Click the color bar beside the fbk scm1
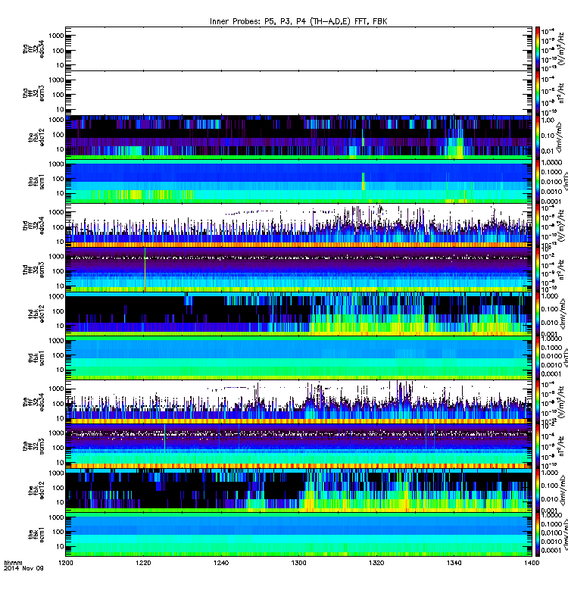The height and width of the screenshot is (606, 568). click(538, 534)
